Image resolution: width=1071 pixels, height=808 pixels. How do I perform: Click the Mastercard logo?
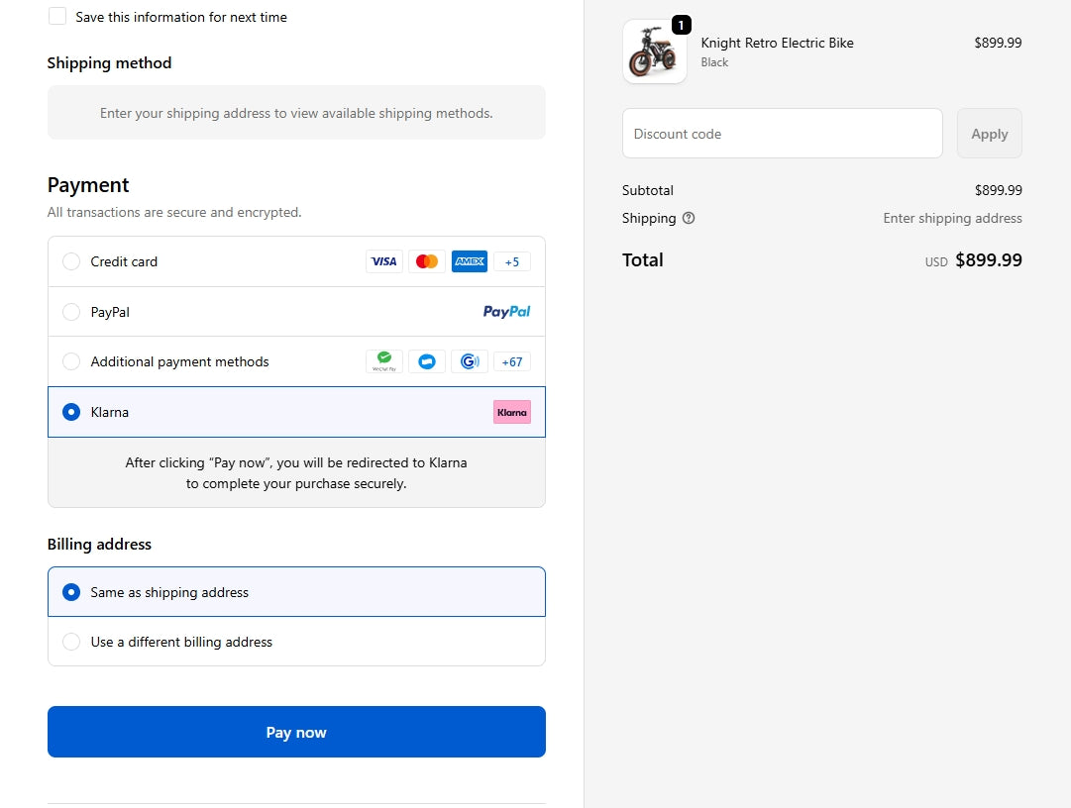point(427,261)
